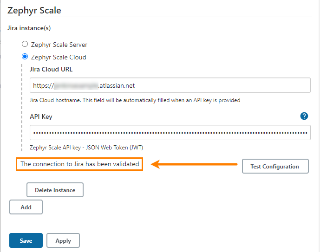The width and height of the screenshot is (320, 252).
Task: Click the 'API Key' field label
Action: pos(41,116)
